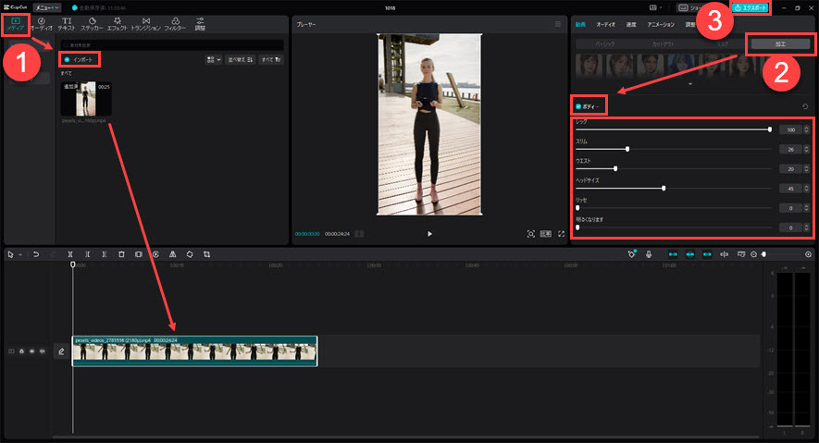Click the ウエスト value stepper arrows
819x443 pixels.
coord(806,168)
